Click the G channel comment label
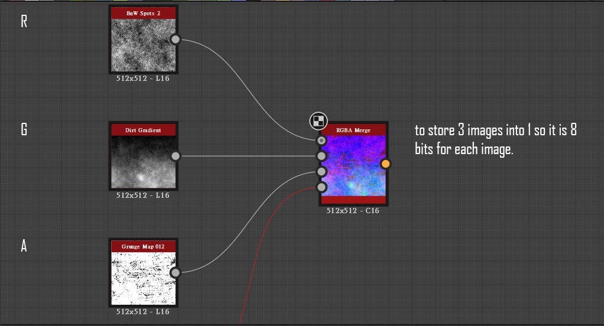Image resolution: width=604 pixels, height=326 pixels. [x=24, y=129]
